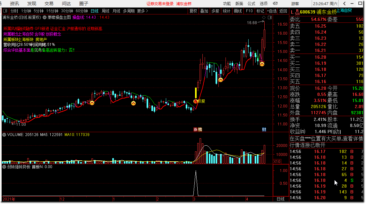Switch to the 1分钟 period tab
Image resolution: width=366 pixels, height=204 pixels.
coord(26,11)
